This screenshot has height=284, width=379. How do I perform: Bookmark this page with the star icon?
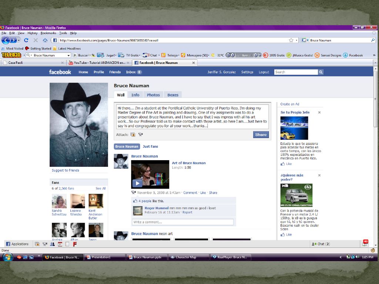(x=291, y=40)
